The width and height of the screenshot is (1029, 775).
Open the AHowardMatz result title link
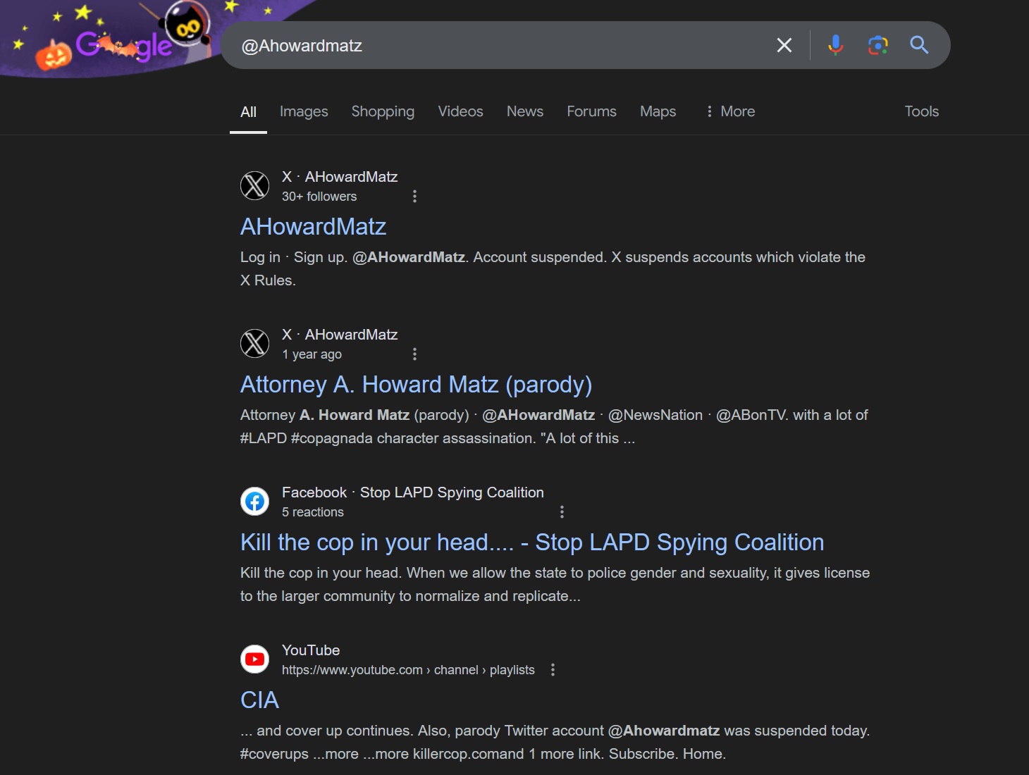[x=313, y=226]
